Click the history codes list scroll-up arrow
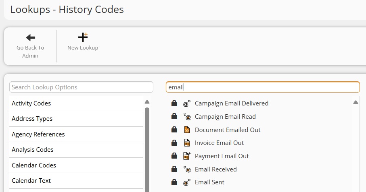366x192 pixels. click(356, 102)
